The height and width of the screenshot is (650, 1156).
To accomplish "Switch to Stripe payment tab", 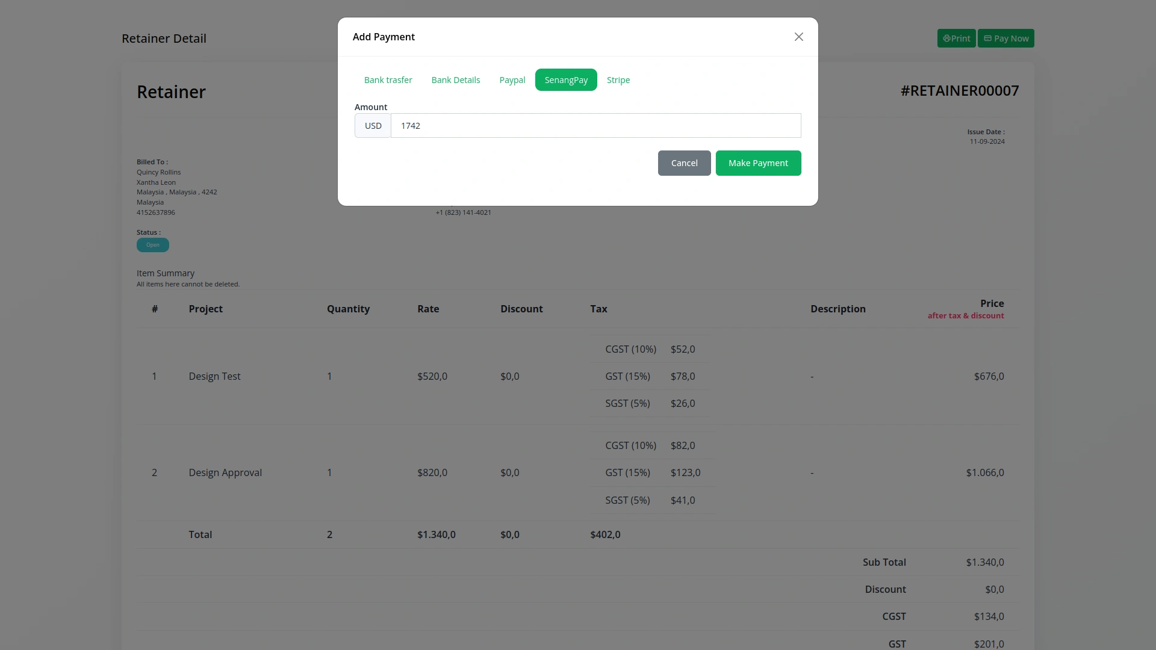I will pos(618,80).
